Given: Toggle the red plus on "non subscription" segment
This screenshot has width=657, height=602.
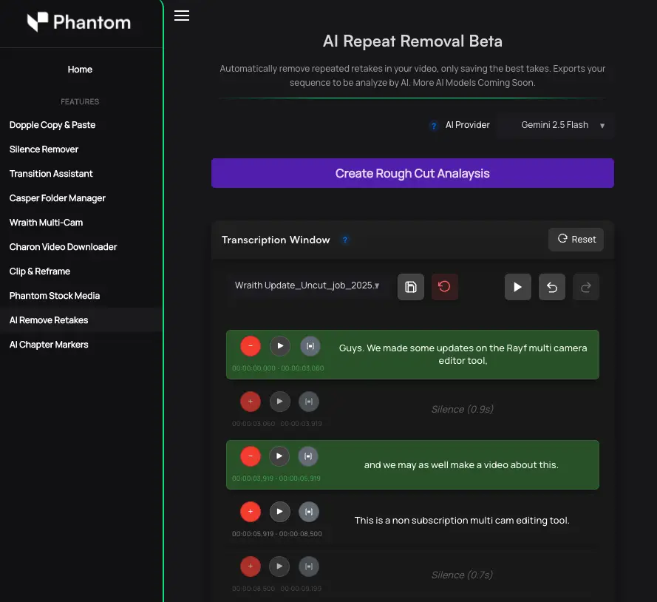Looking at the screenshot, I should [251, 511].
